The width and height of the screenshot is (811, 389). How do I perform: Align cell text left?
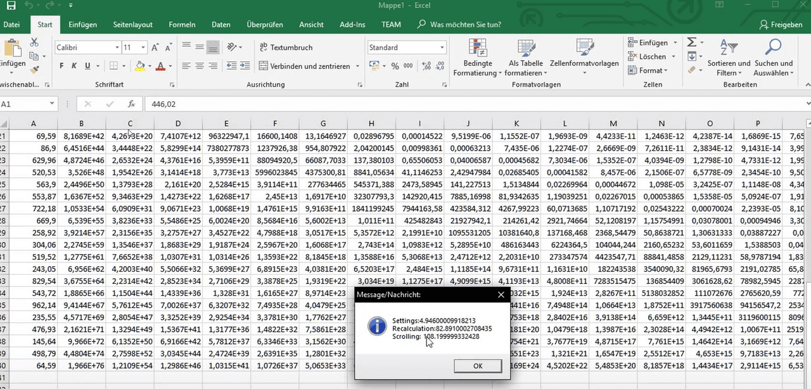tap(186, 66)
